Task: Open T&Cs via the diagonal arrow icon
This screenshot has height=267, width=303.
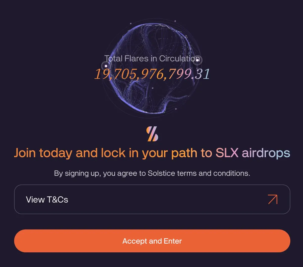Action: [273, 199]
